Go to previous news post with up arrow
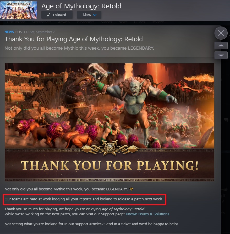The image size is (230, 234). (221, 45)
